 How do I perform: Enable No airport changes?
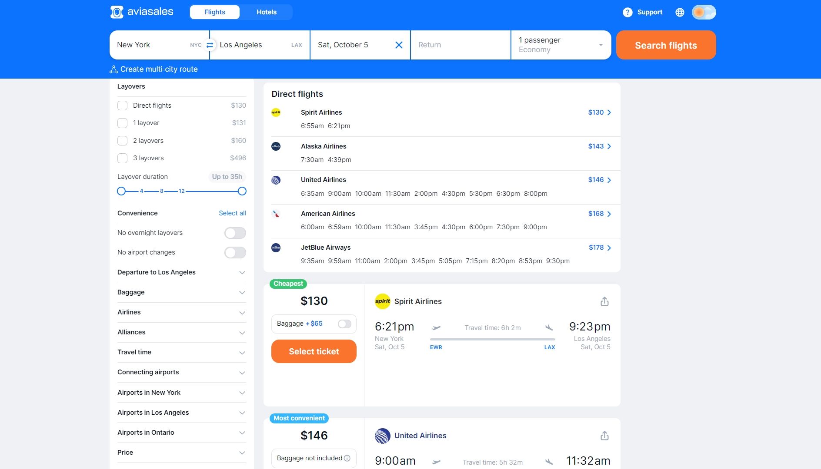pos(235,252)
